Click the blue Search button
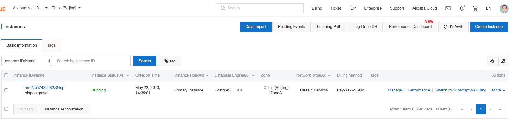512x124 pixels. [x=144, y=61]
